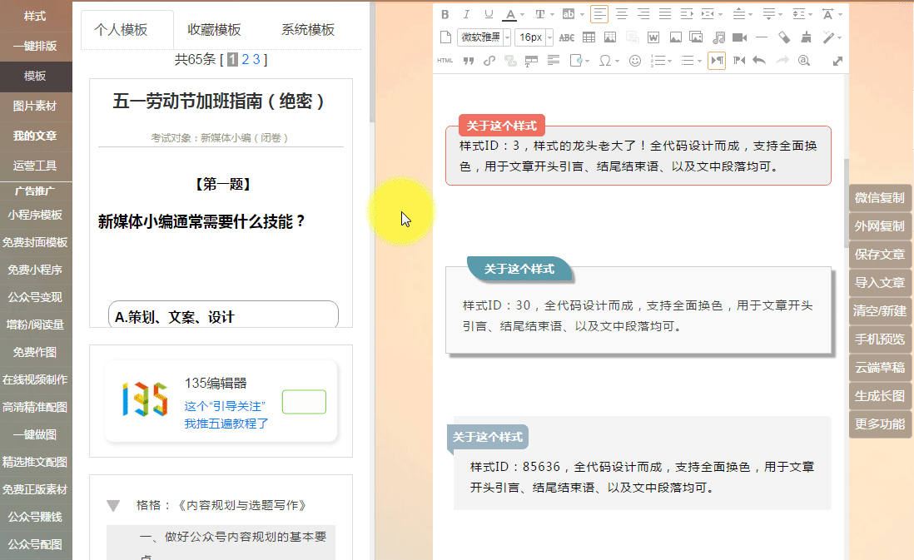This screenshot has width=914, height=560.
Task: Toggle bold formatting
Action: click(445, 15)
